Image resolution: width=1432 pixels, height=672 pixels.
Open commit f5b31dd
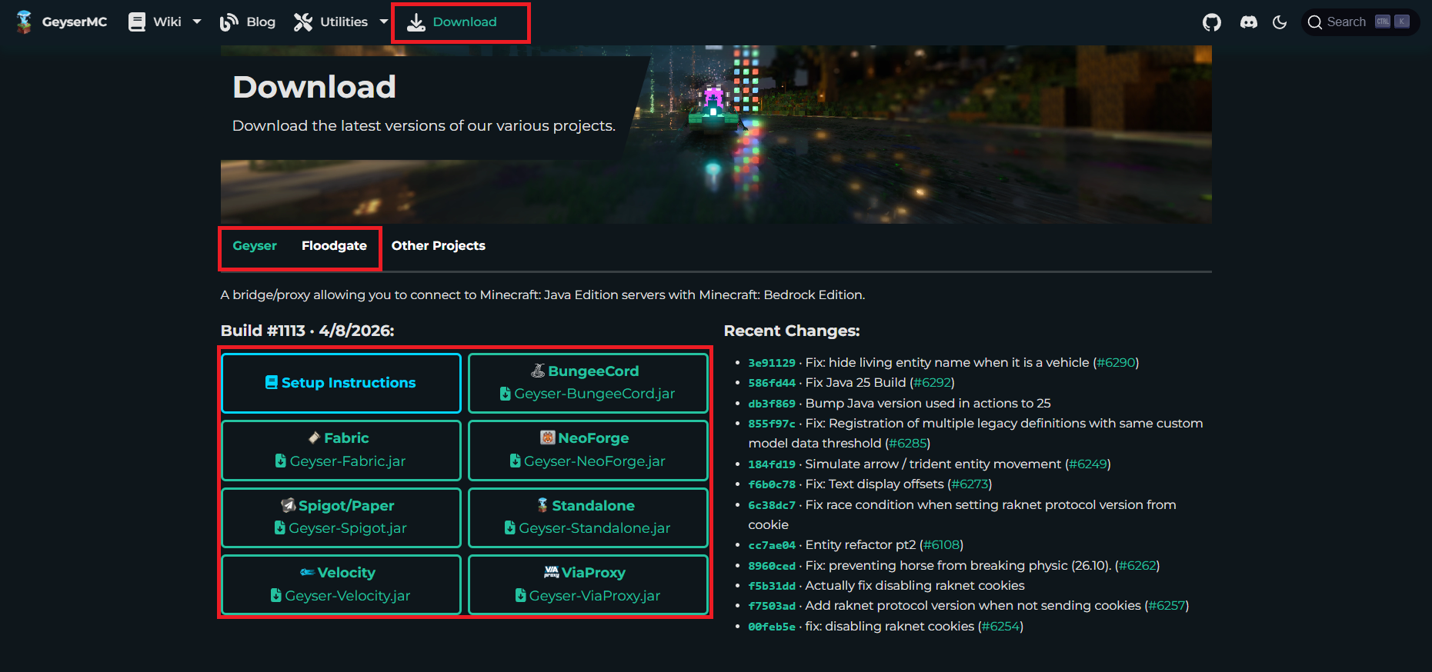[x=772, y=586]
